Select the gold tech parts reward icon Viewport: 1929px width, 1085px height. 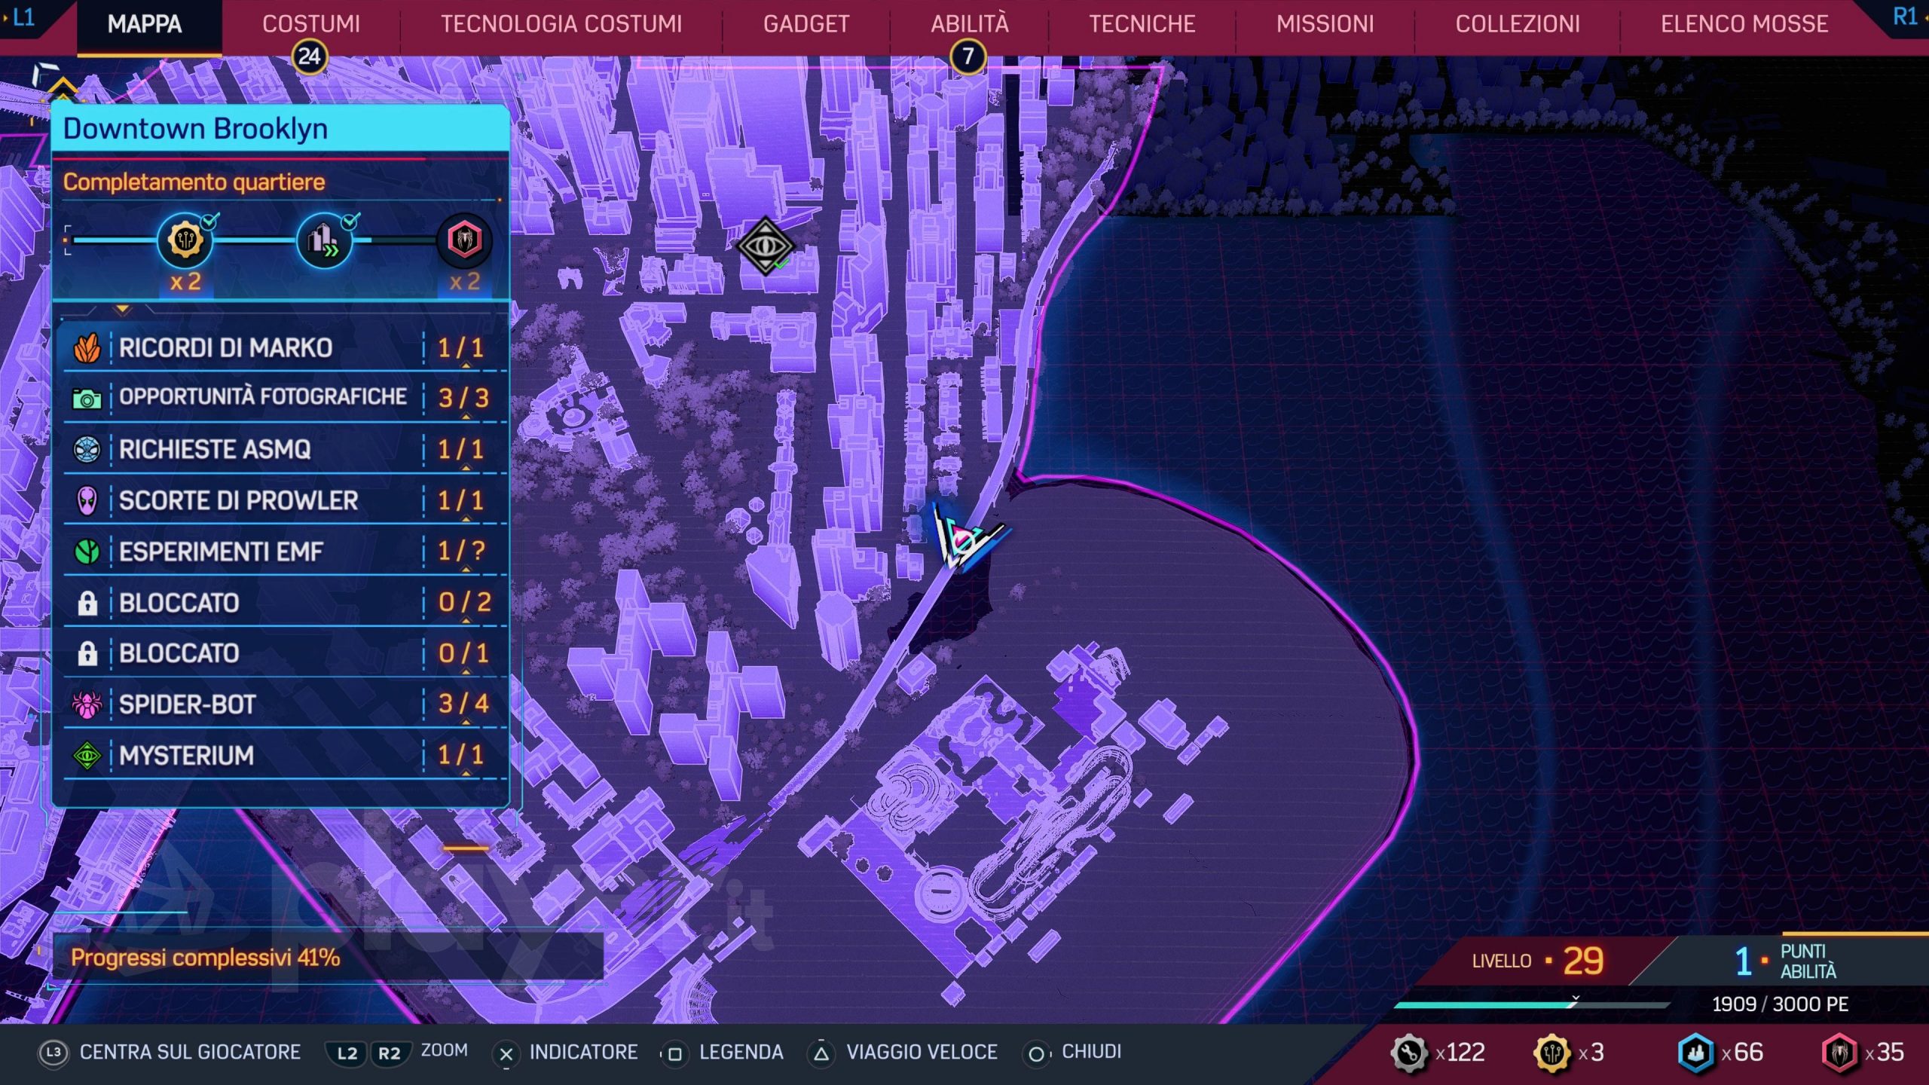(x=185, y=240)
